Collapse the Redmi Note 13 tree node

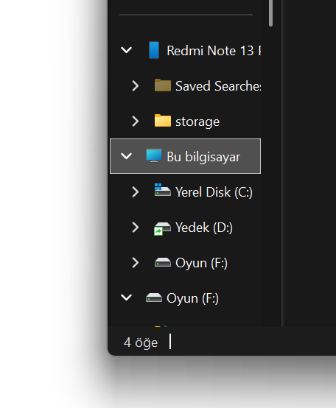pos(127,50)
